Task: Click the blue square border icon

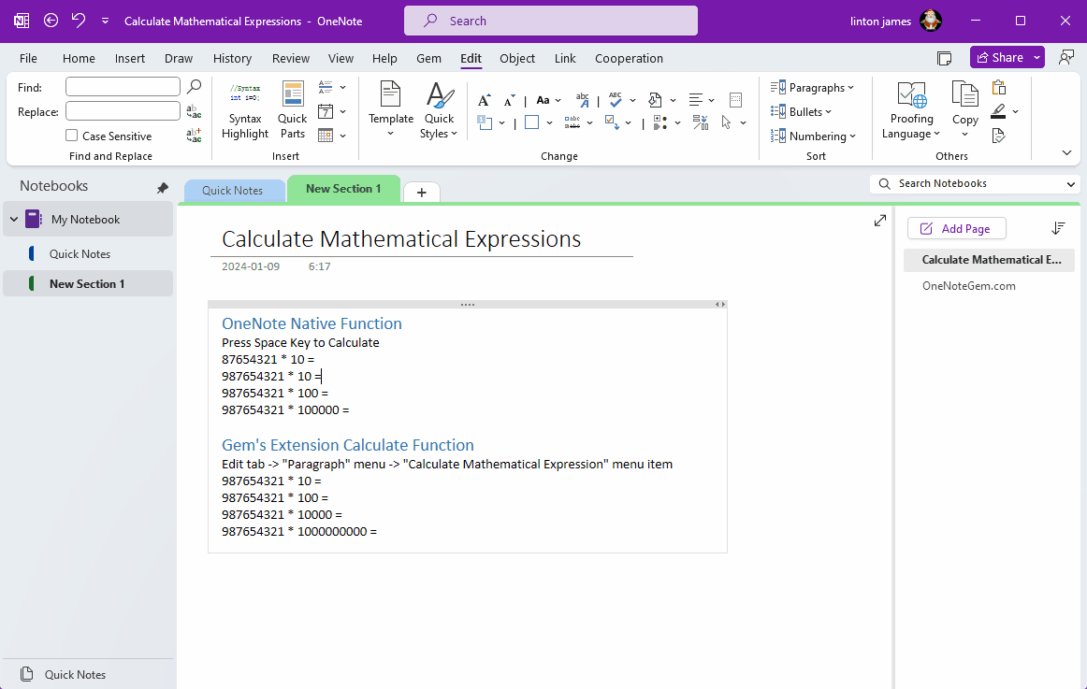Action: [531, 122]
